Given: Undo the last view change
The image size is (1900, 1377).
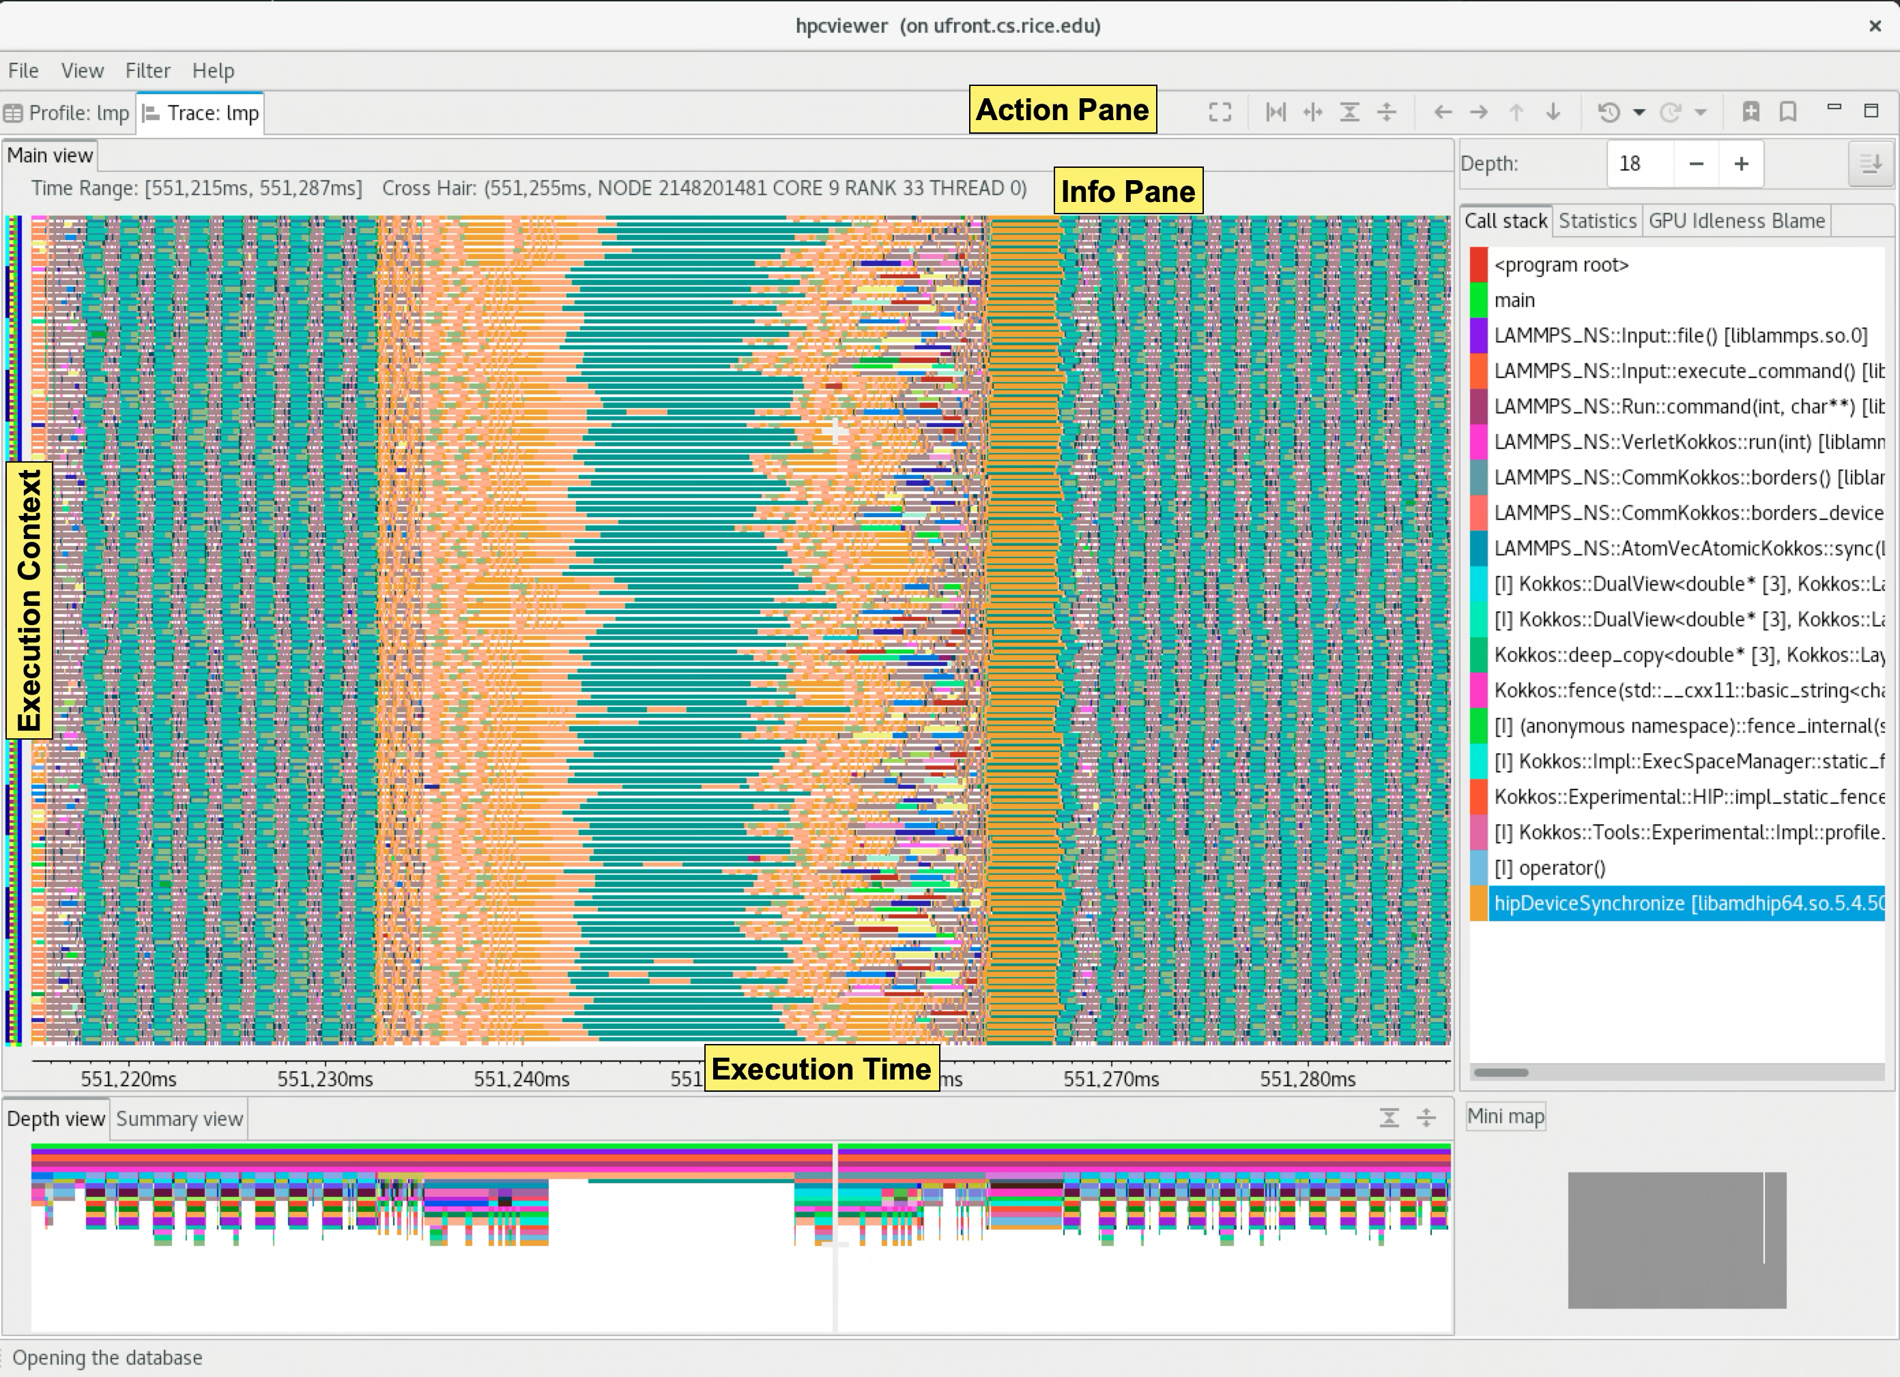Looking at the screenshot, I should [x=1609, y=111].
